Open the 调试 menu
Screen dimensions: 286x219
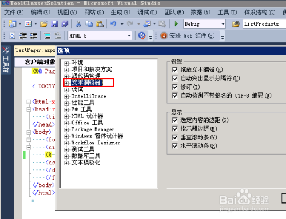[x=148, y=13]
